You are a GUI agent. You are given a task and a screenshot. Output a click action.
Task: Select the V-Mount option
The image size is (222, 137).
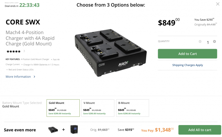coord(98,108)
